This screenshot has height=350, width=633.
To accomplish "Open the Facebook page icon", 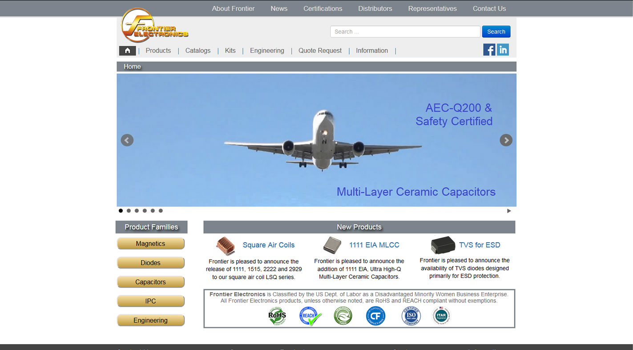I will pos(489,50).
